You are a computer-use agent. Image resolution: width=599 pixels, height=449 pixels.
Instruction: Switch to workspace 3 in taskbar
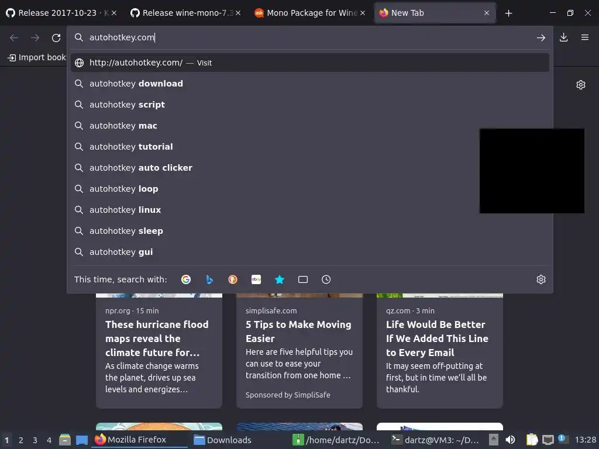(35, 440)
